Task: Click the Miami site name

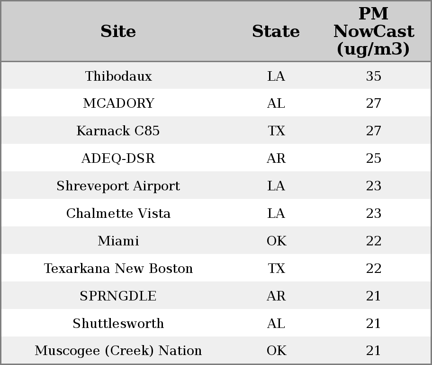Action: pos(118,241)
